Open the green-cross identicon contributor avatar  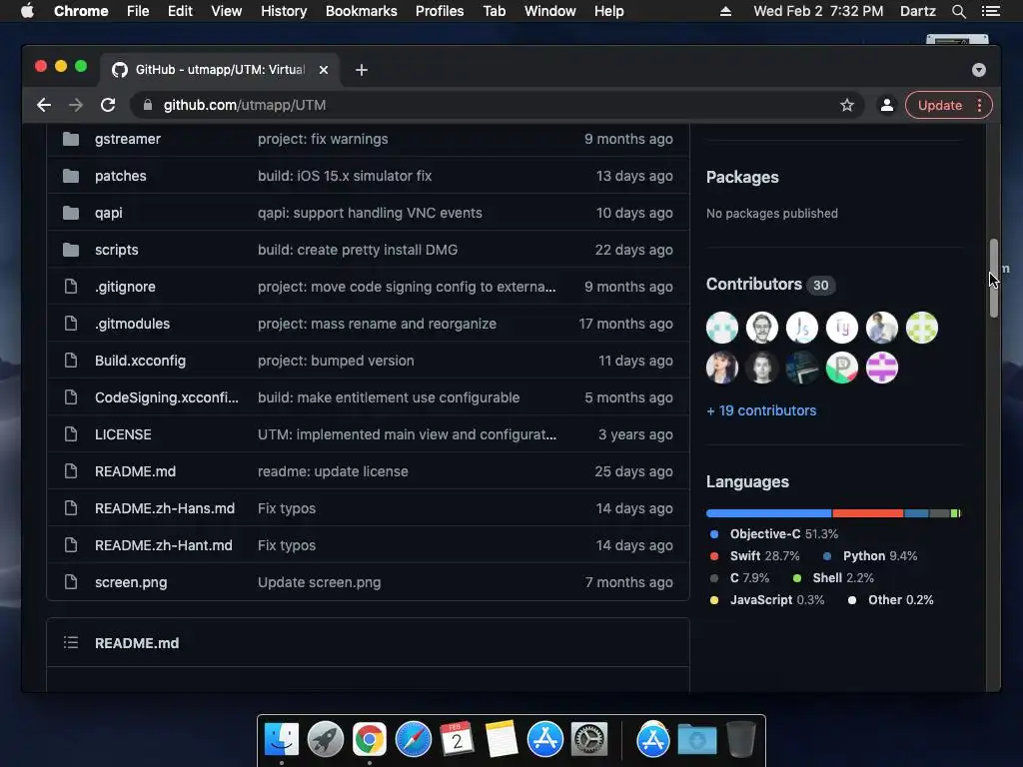point(922,328)
